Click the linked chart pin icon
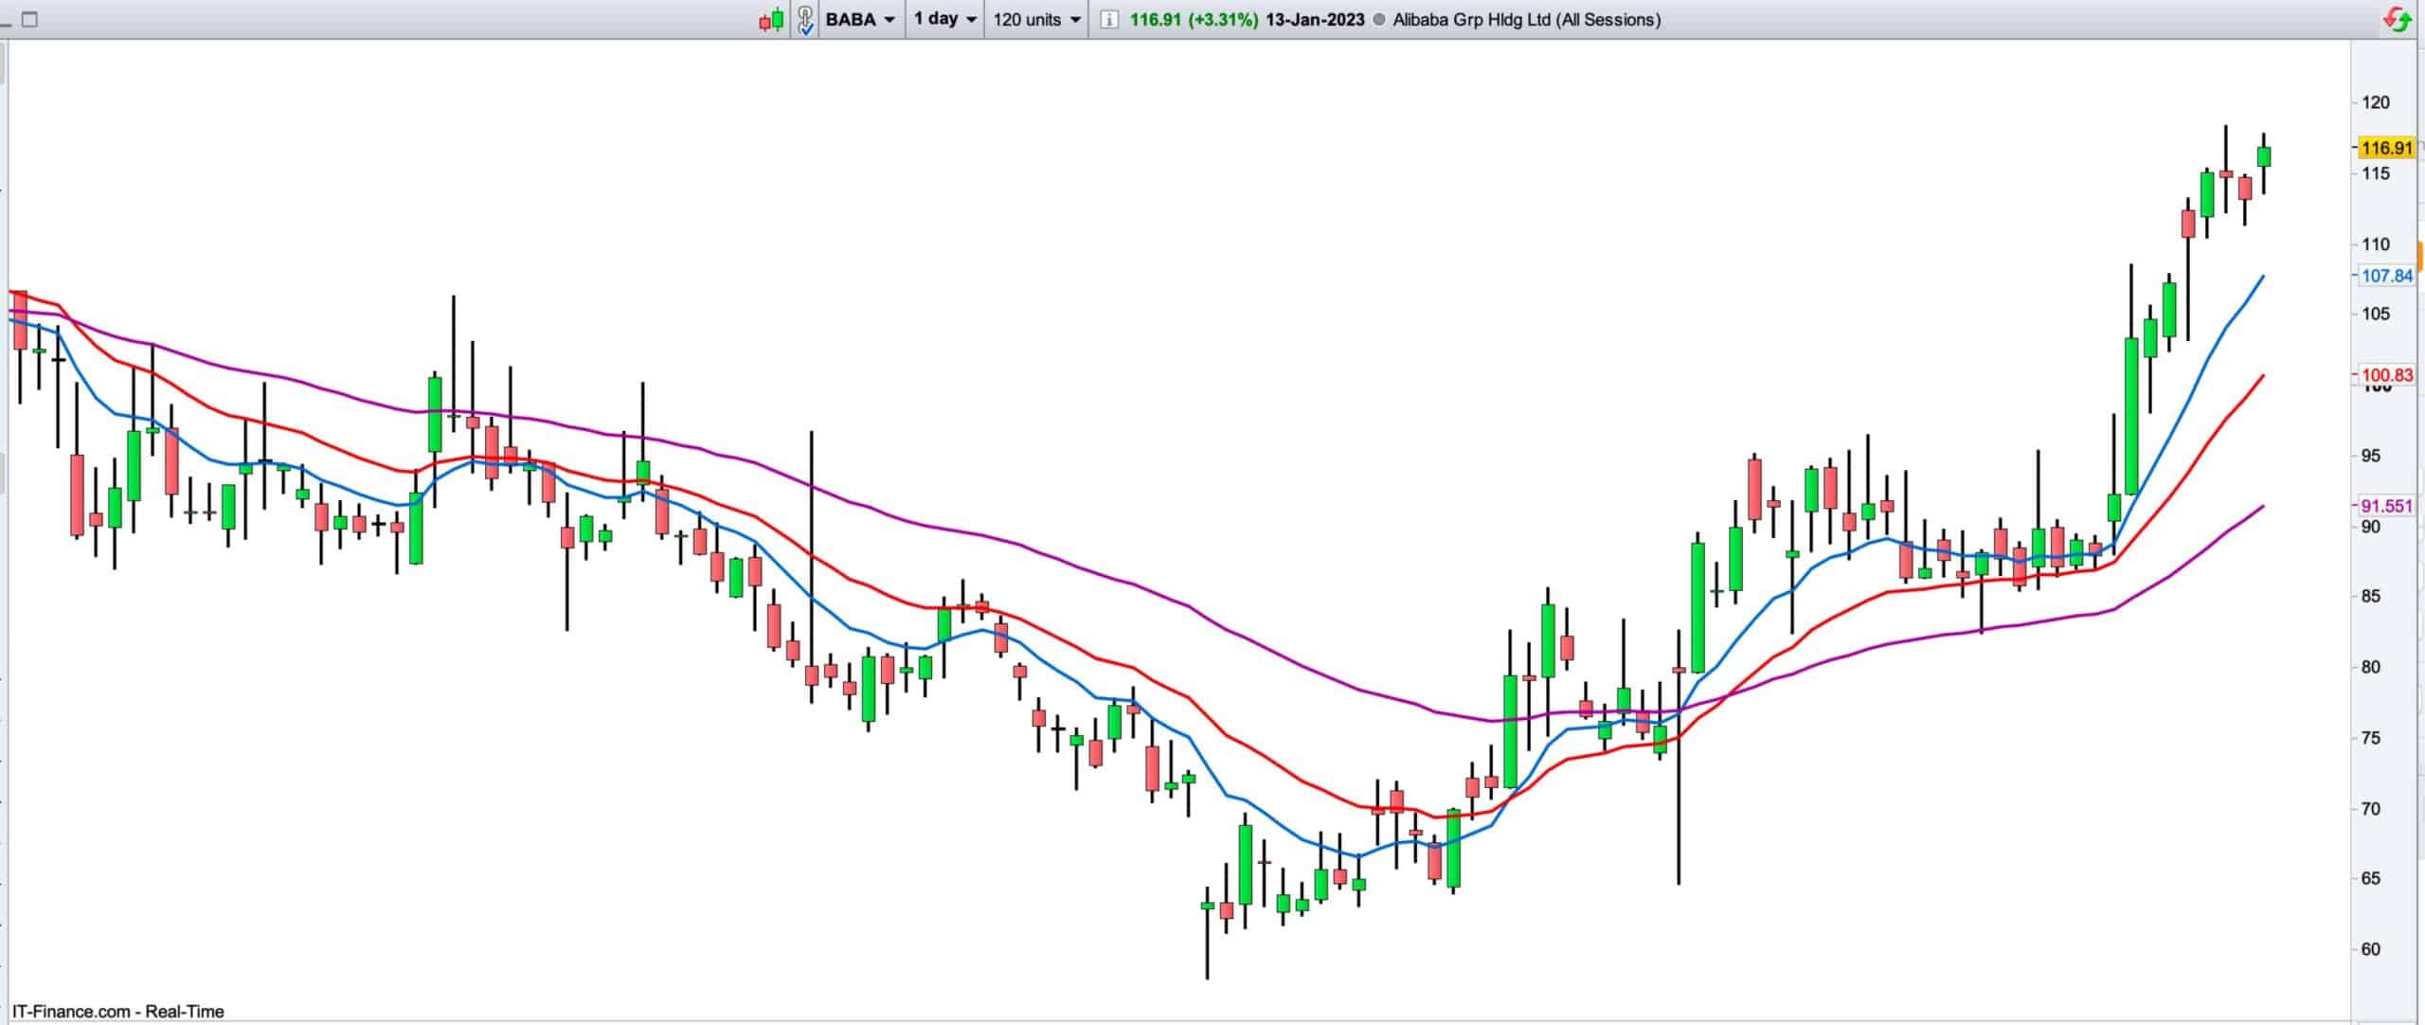Screen dimensions: 2425x1025 [x=805, y=19]
